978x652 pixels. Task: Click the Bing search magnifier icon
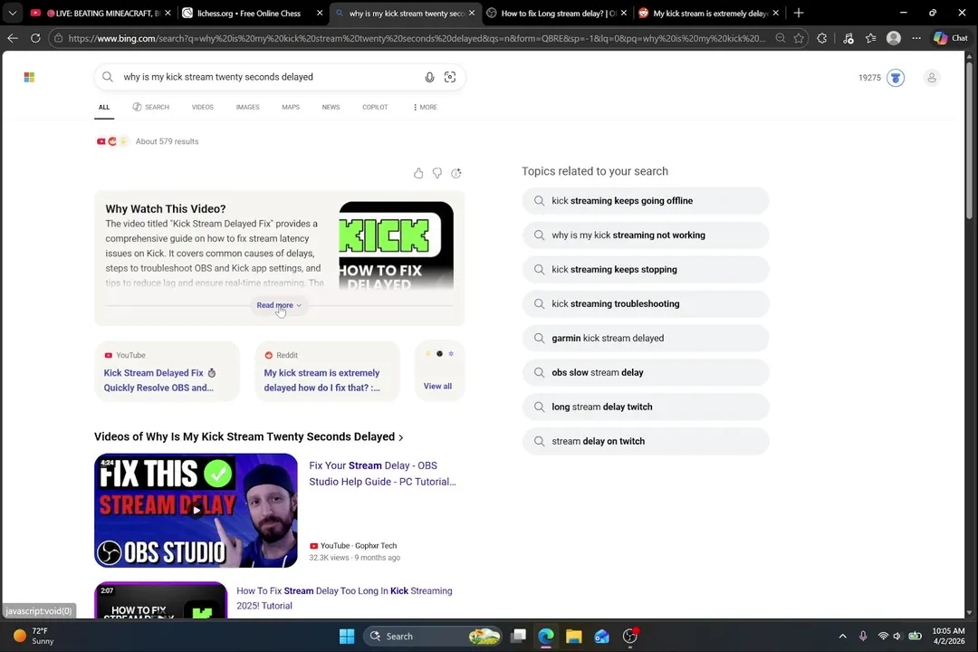107,77
